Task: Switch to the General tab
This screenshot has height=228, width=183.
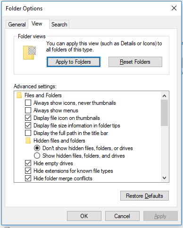Action: click(17, 25)
